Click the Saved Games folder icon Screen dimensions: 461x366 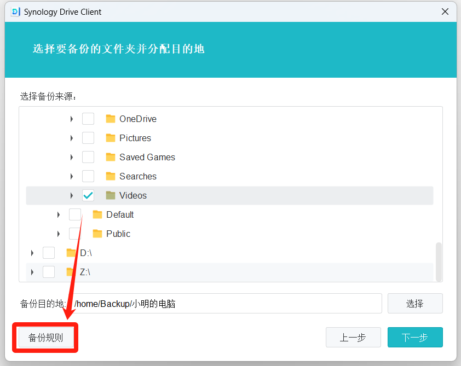click(111, 157)
